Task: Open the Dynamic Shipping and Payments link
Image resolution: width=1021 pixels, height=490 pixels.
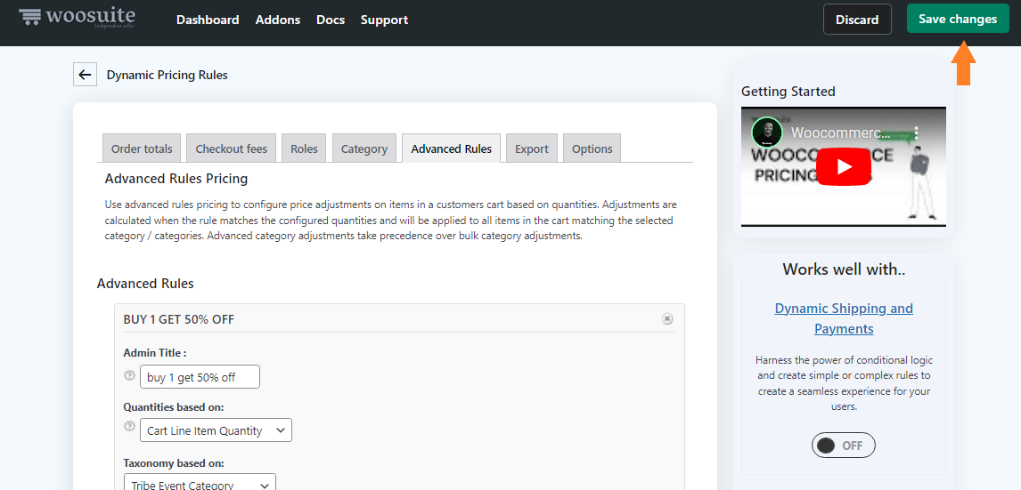Action: (844, 318)
